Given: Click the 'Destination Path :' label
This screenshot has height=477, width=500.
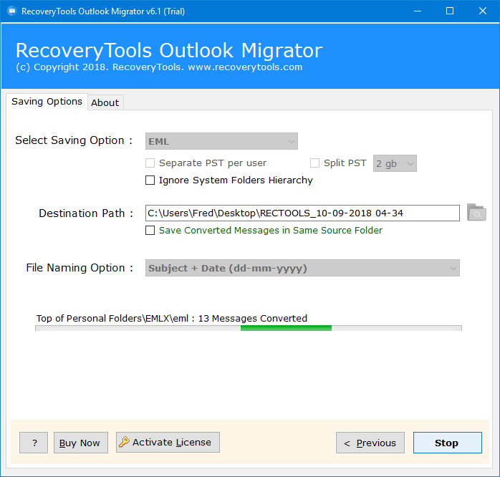Looking at the screenshot, I should tap(86, 213).
